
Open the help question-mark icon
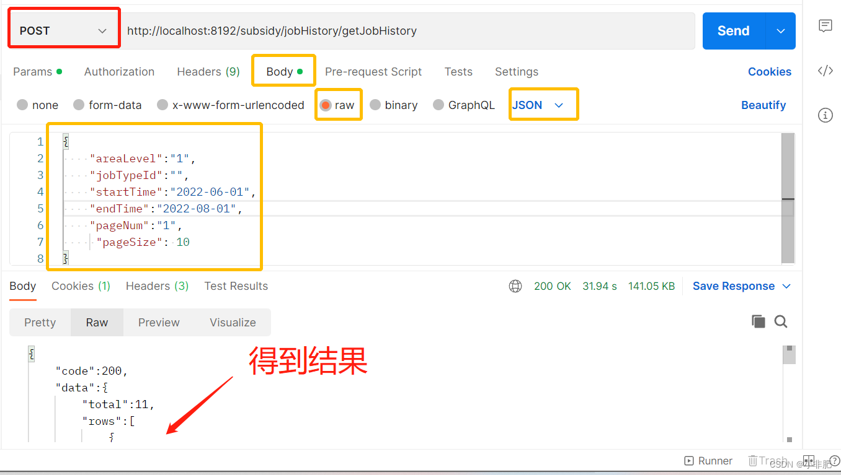click(834, 461)
